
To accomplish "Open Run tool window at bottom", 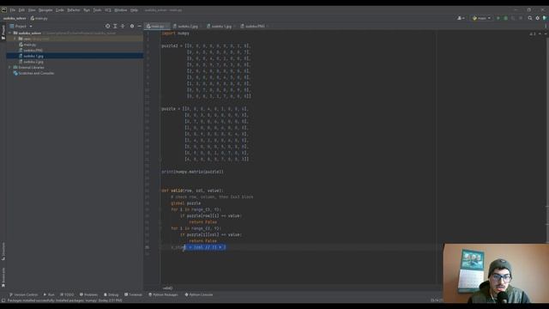I will pyautogui.click(x=49, y=294).
